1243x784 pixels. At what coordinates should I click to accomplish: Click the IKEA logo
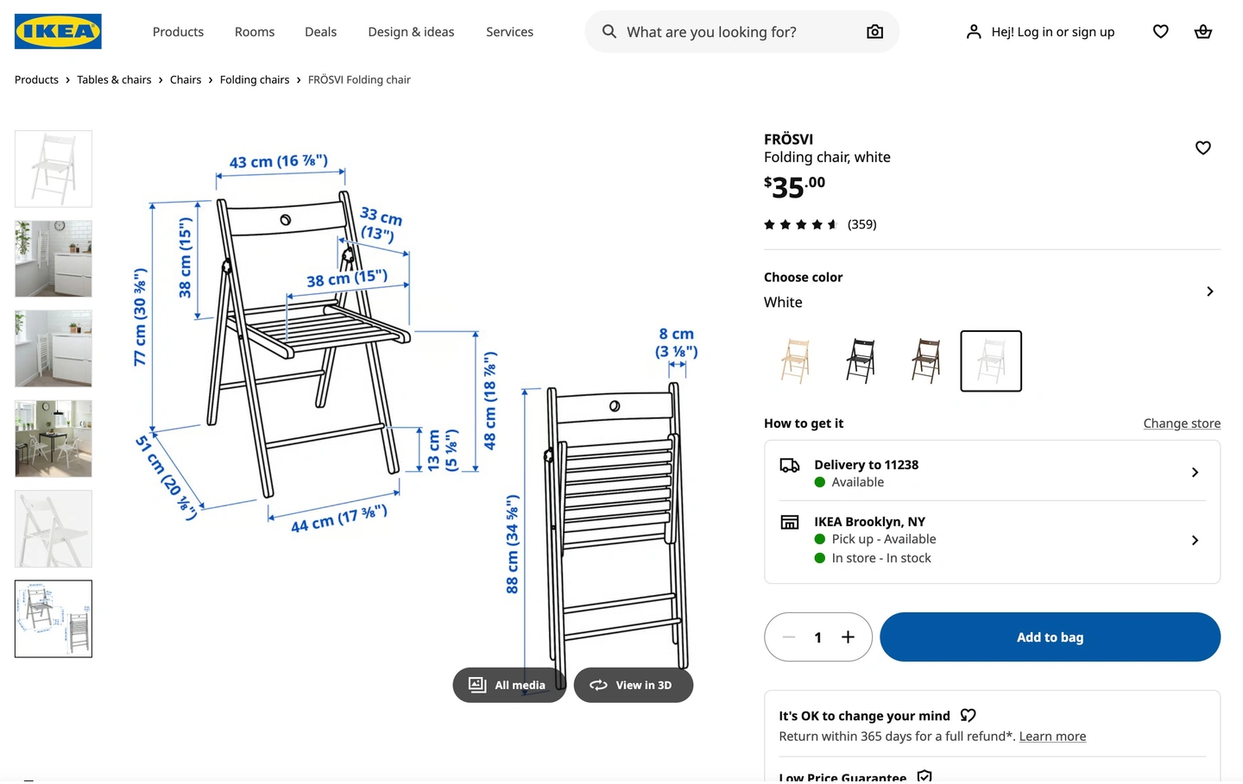click(x=58, y=32)
